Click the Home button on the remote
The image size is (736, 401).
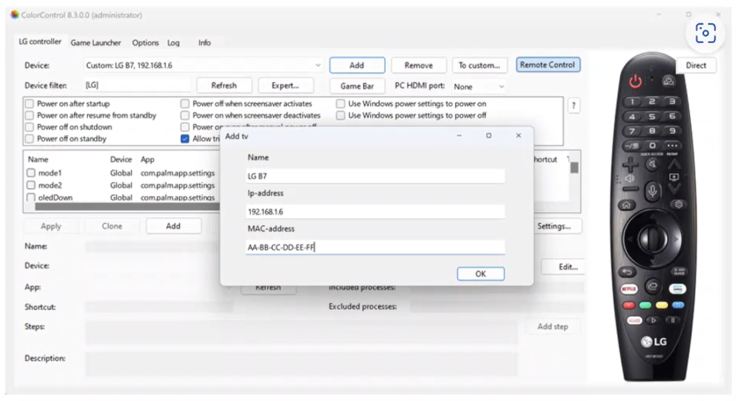[x=627, y=205]
